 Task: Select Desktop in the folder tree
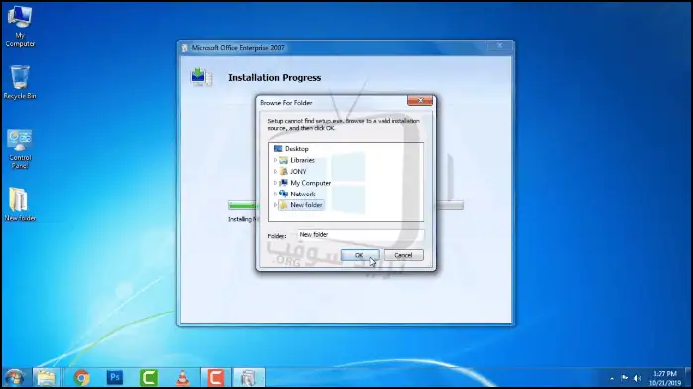pos(297,149)
